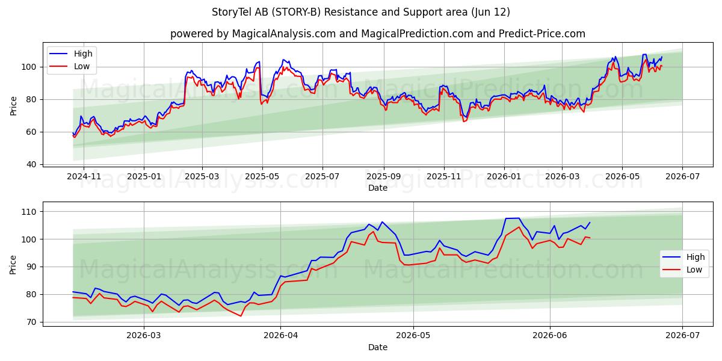Click the '2025-09' x-axis label in top chart

click(384, 176)
